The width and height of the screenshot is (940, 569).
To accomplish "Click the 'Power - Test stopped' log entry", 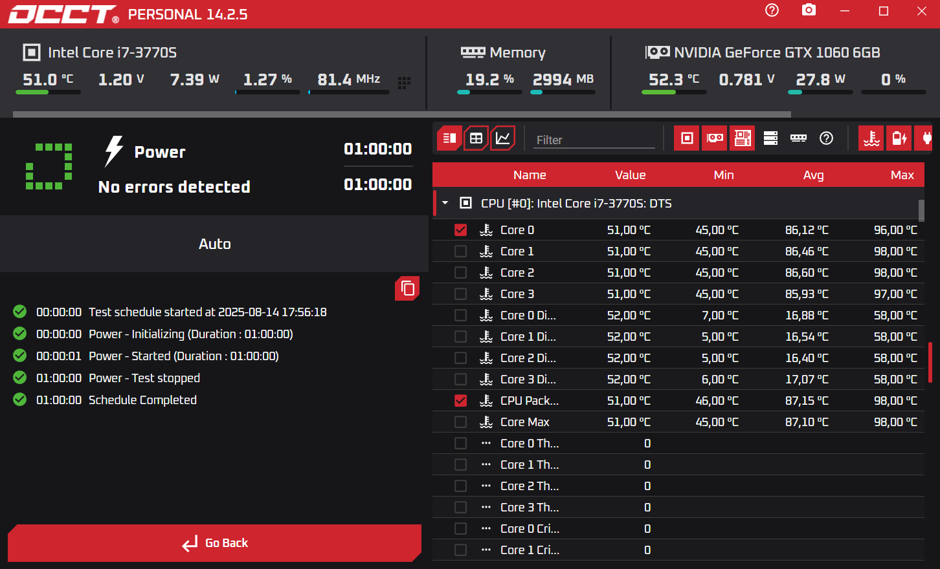I will point(144,378).
